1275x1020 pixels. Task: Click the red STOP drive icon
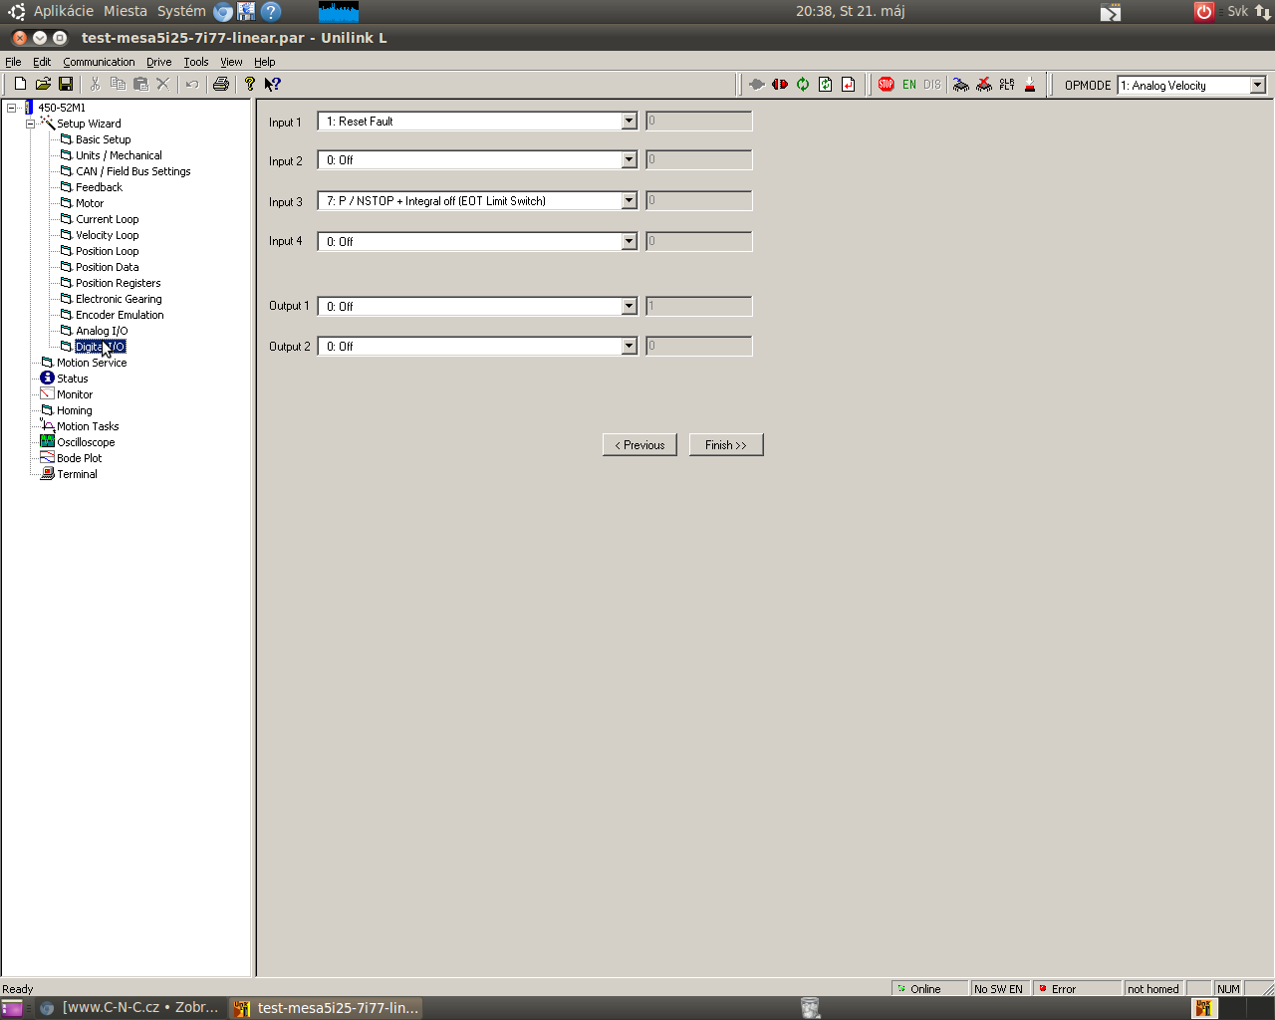(887, 85)
